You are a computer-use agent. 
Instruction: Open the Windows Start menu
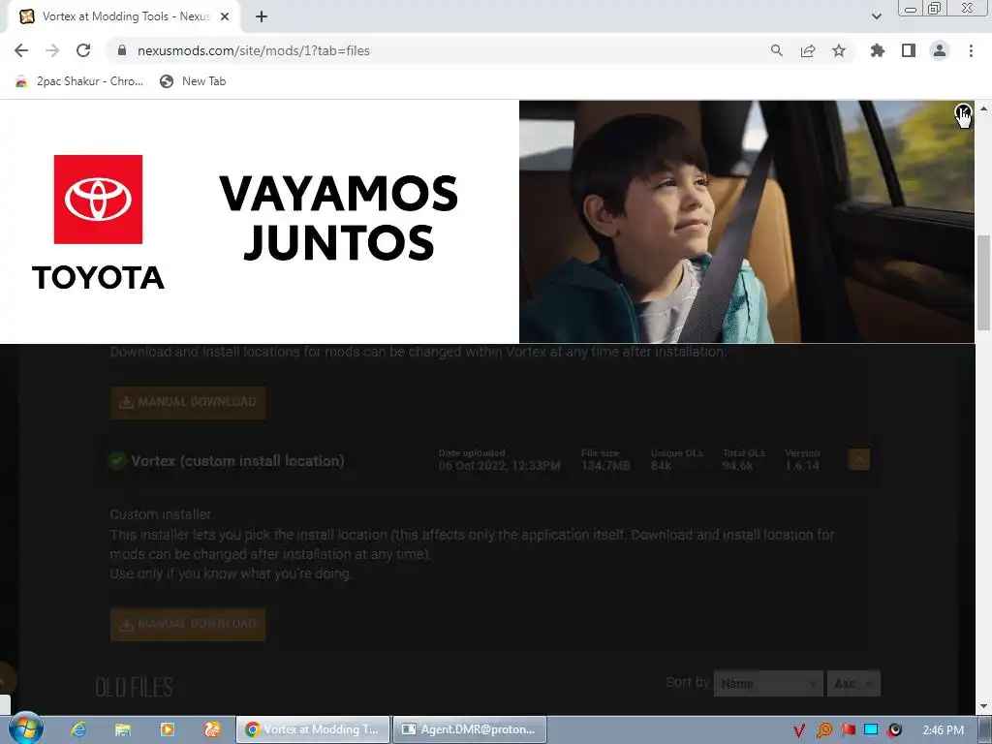(25, 728)
